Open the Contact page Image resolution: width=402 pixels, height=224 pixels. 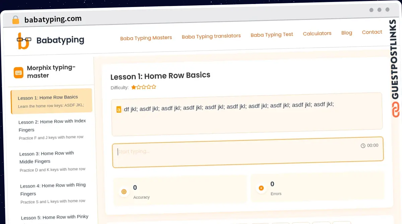click(x=372, y=32)
